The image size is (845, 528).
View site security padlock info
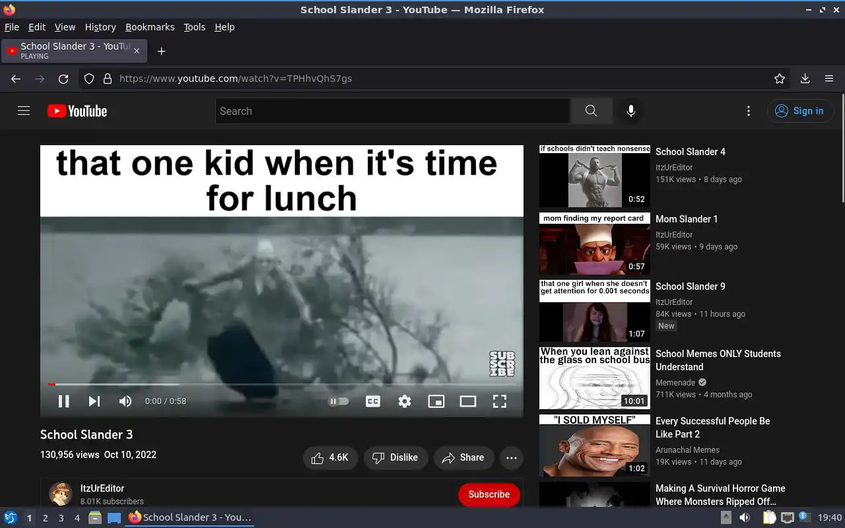(x=108, y=79)
